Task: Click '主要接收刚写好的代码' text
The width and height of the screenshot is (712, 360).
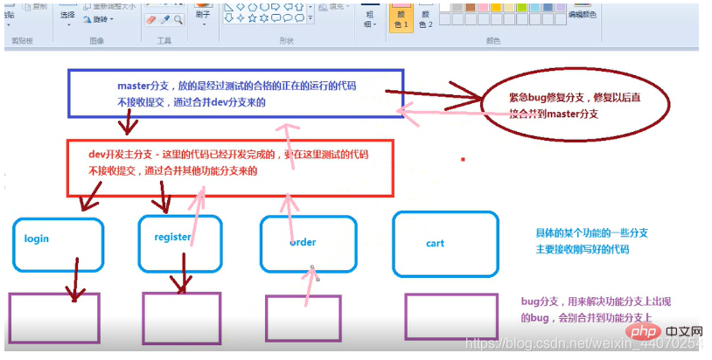Action: coord(583,249)
